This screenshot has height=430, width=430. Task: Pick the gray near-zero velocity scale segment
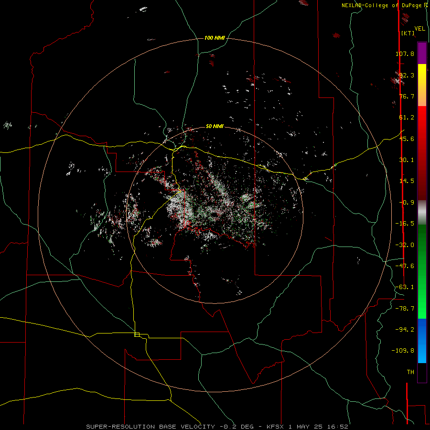pyautogui.click(x=422, y=213)
